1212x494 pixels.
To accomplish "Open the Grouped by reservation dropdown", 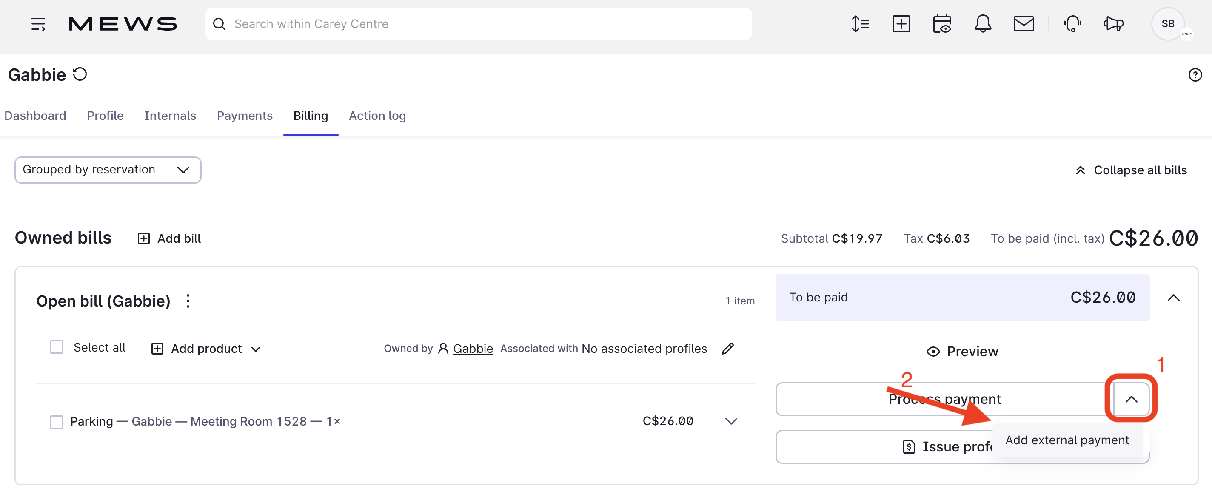I will click(108, 170).
